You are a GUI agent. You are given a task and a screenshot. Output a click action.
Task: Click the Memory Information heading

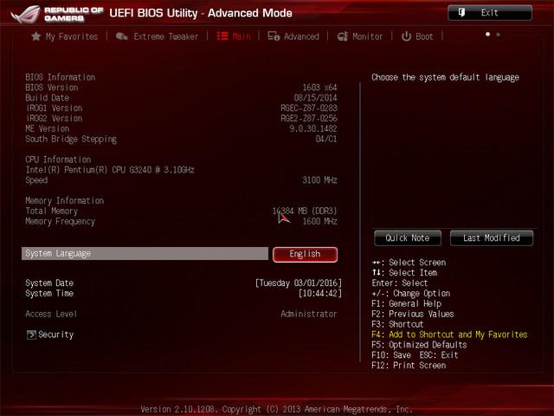[65, 200]
